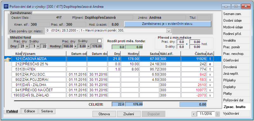Open the Osobní údaje side tab
254x121 pixels.
(x=236, y=21)
